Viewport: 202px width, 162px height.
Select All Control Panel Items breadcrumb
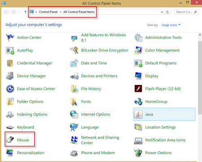click(x=79, y=12)
